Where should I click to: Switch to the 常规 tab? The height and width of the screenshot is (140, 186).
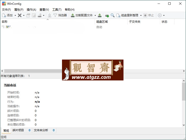[x=6, y=130]
